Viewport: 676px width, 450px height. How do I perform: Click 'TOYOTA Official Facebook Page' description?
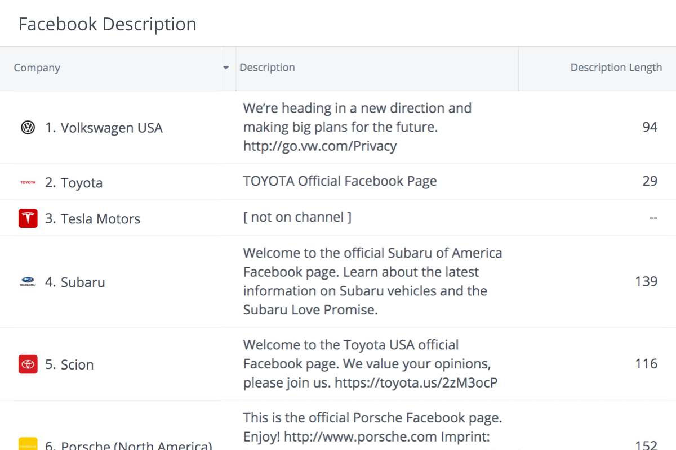[340, 181]
